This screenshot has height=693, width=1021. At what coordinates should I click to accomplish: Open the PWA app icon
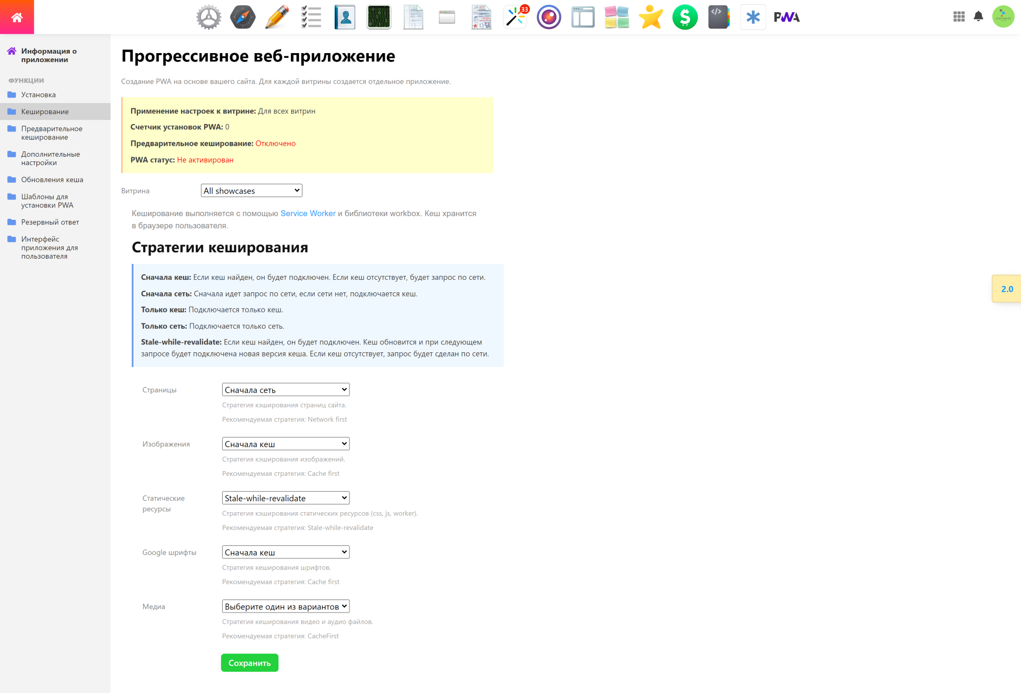787,17
